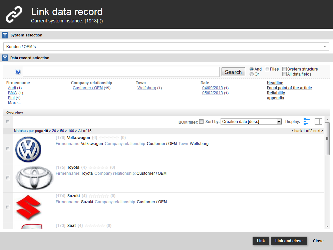This screenshot has height=250, width=333.
Task: Switch display to table grid view icon
Action: click(x=318, y=121)
